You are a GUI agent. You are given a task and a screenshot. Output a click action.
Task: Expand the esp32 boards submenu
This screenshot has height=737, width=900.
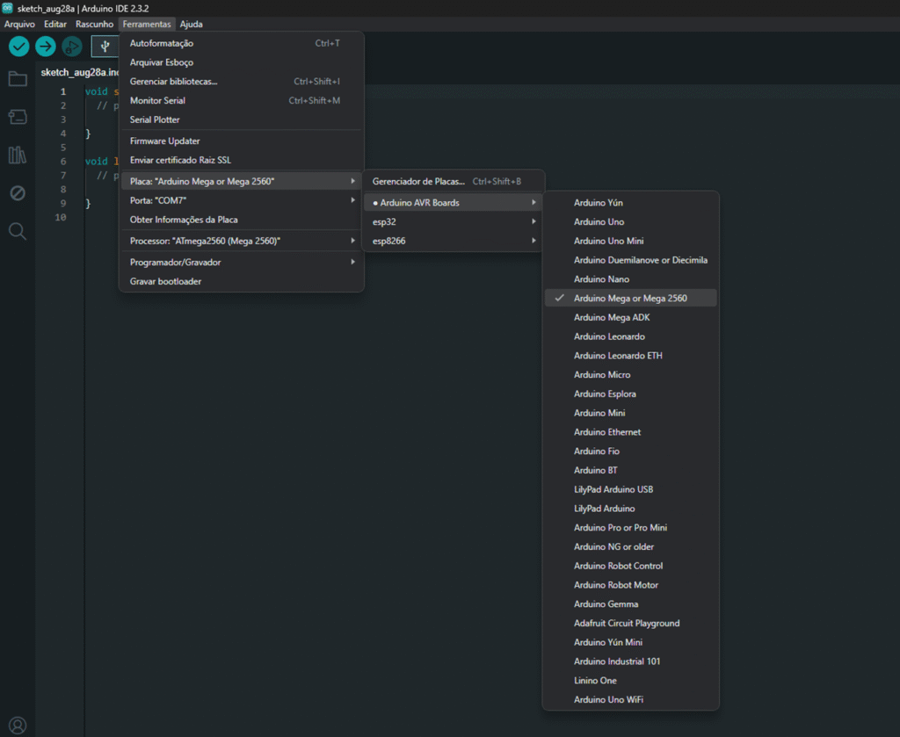click(x=454, y=221)
